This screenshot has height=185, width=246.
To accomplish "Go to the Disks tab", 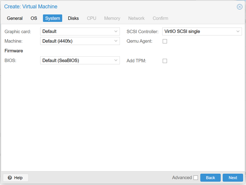I will pos(73,18).
